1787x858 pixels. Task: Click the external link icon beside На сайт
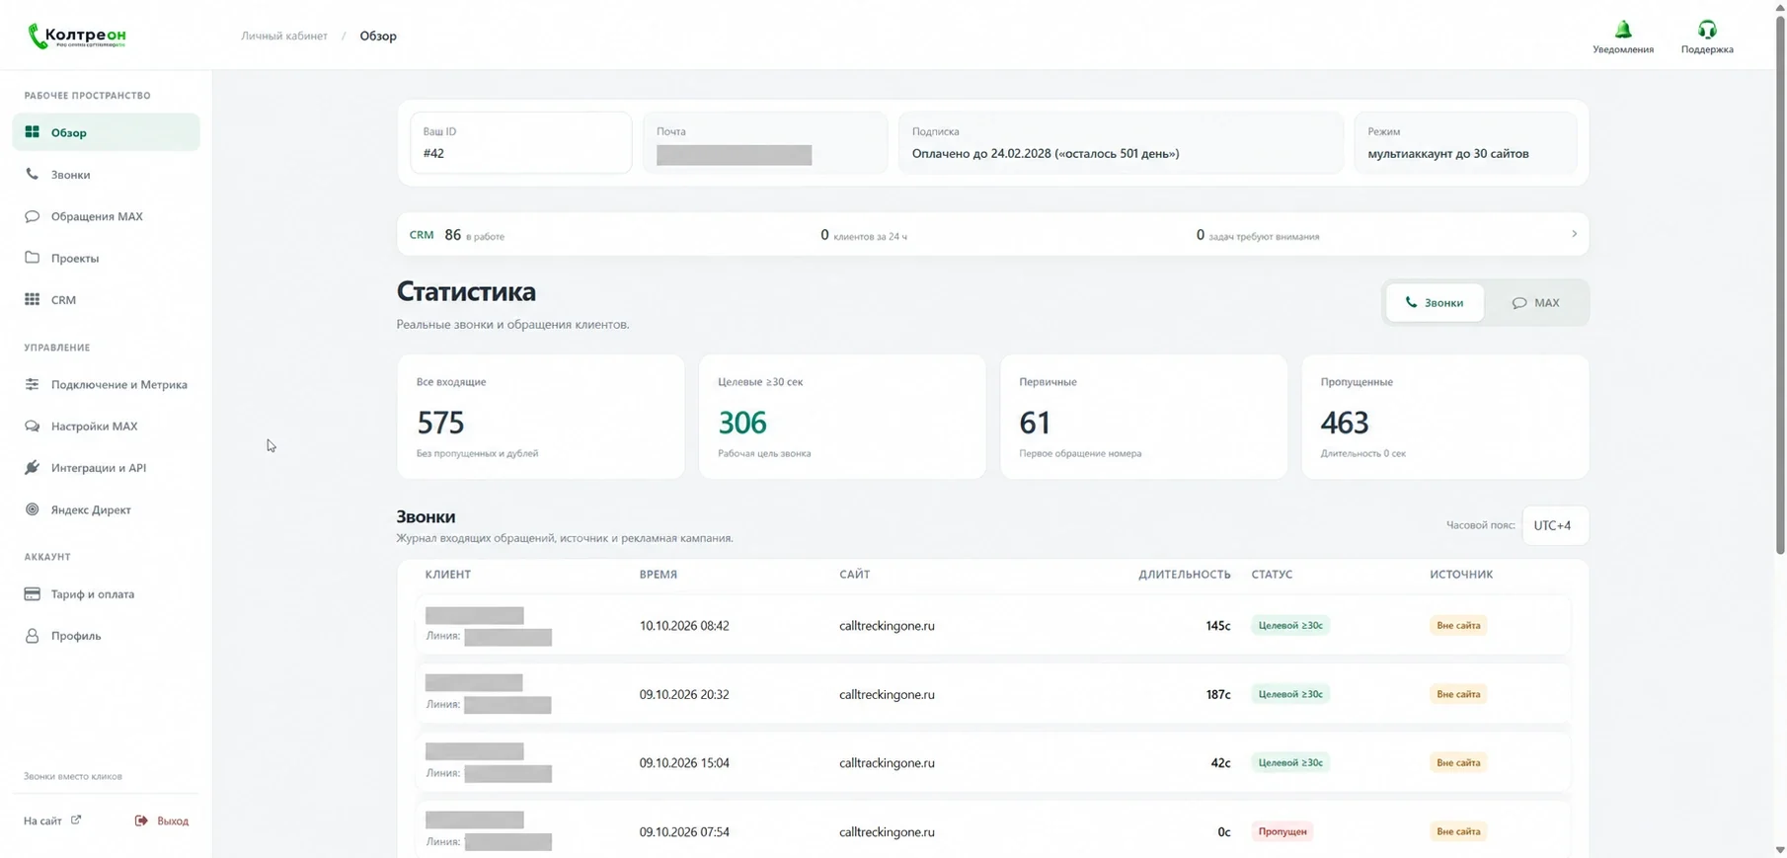pos(76,819)
